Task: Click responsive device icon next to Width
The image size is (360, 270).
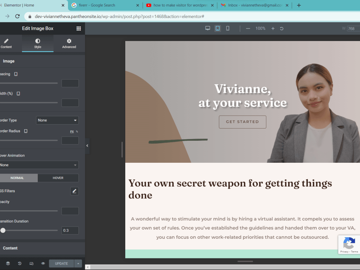Action: click(x=18, y=94)
